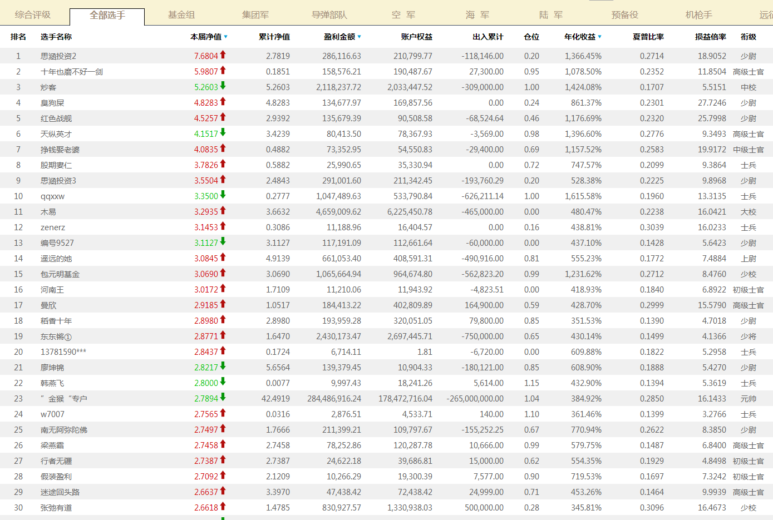Click profit amount 284,486,916.24
This screenshot has height=520, width=773.
click(334, 399)
